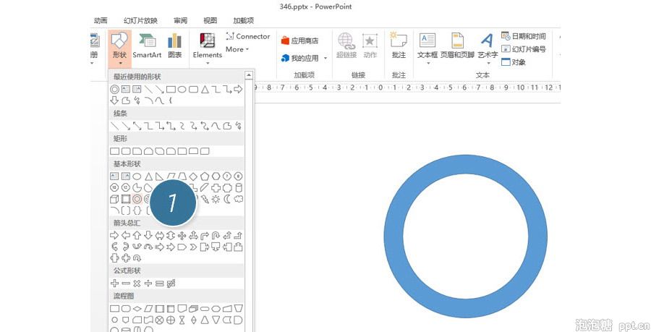Select the left-right arrow in 箭头总汇
This screenshot has width=651, height=332.
click(159, 236)
